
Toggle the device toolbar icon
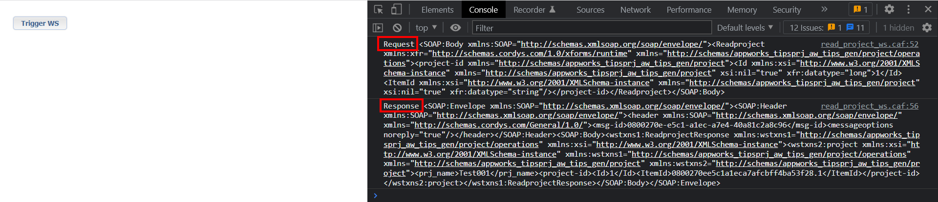click(396, 9)
